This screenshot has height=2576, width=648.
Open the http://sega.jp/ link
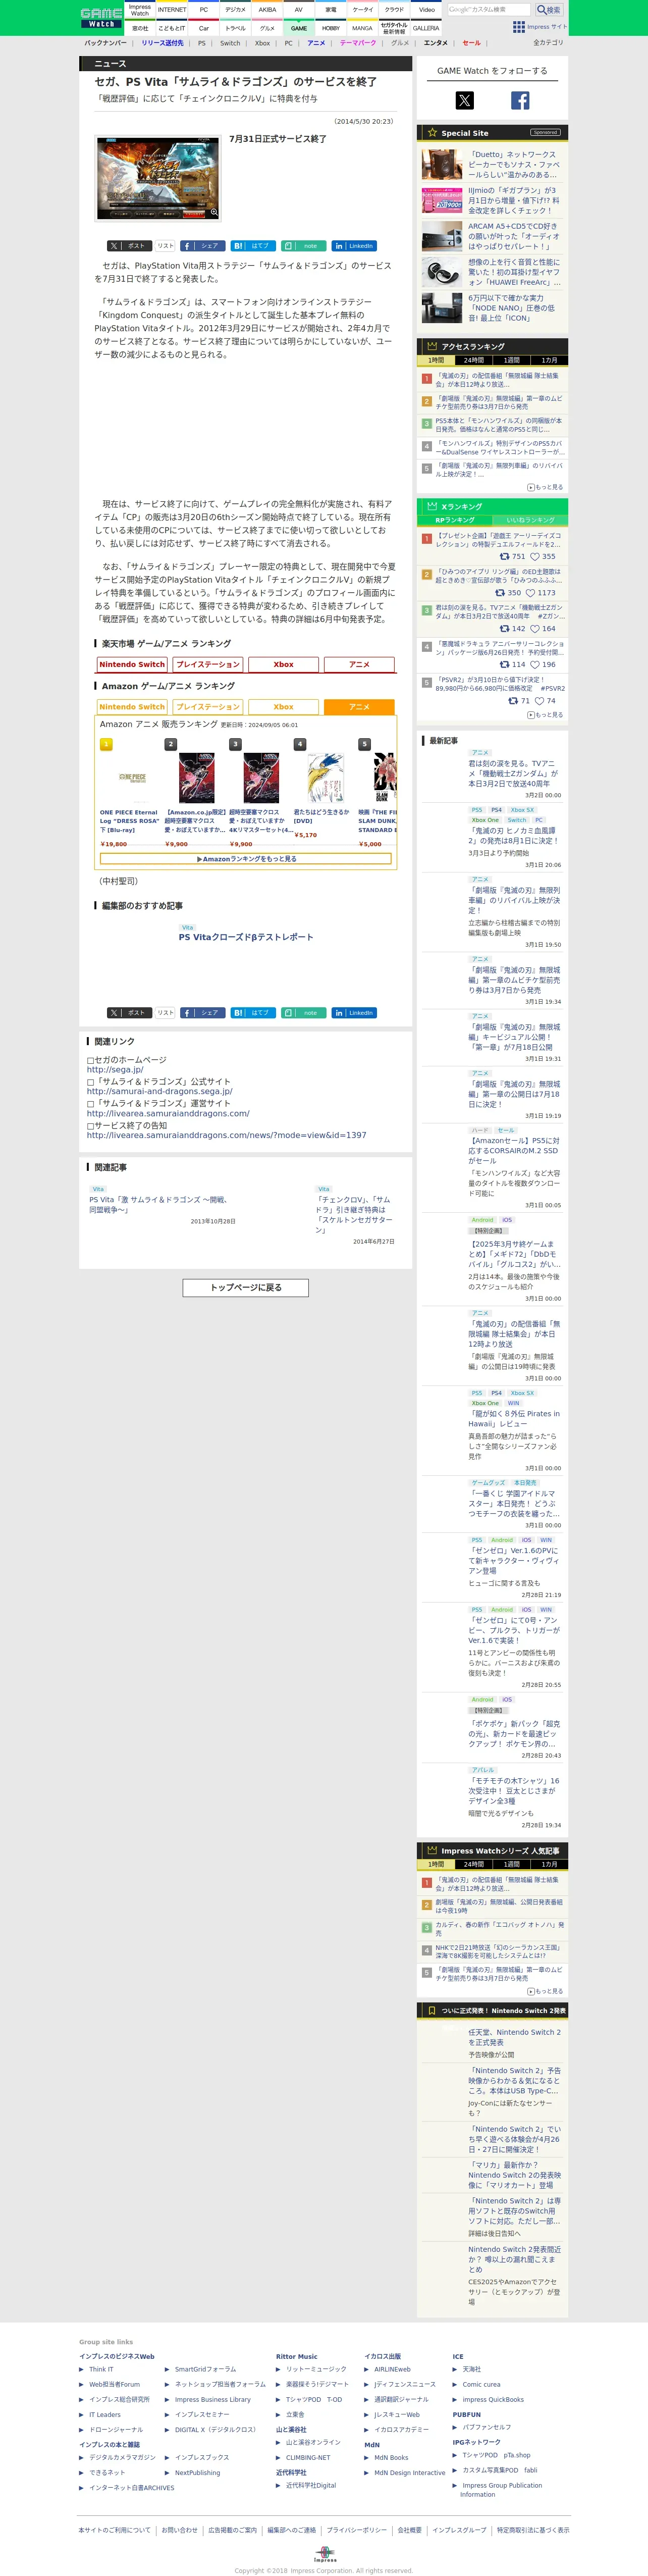[x=115, y=1069]
